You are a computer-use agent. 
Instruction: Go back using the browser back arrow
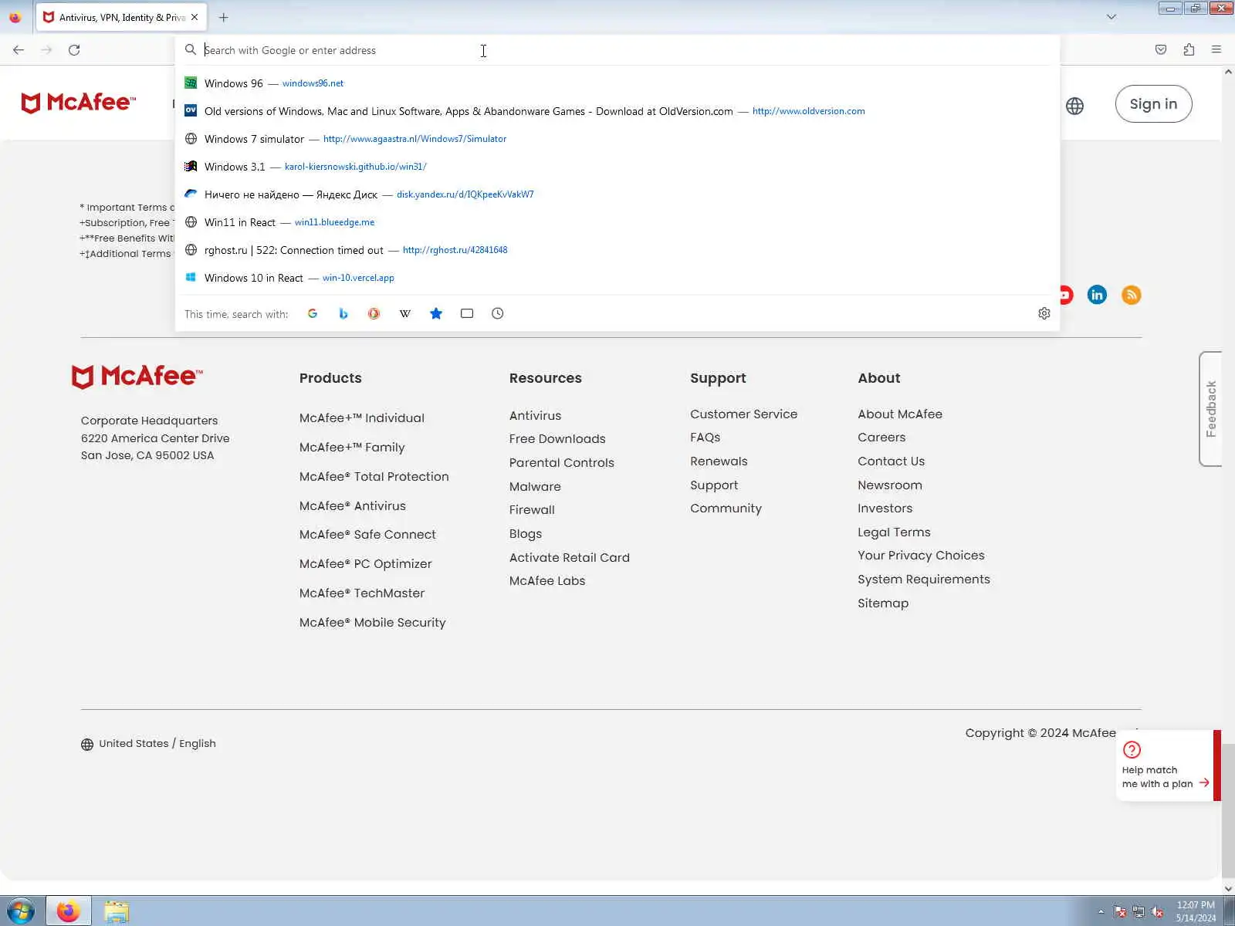19,50
